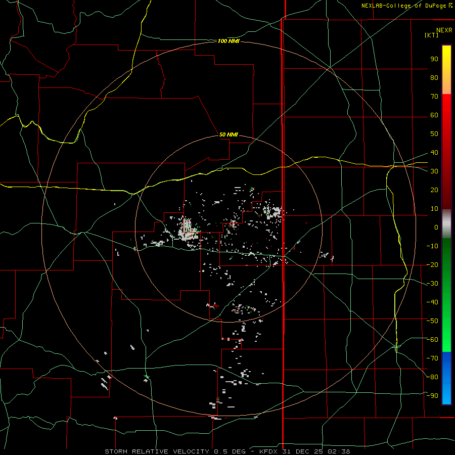
Task: Click the 31 DEC 25 date text
Action: (303, 451)
